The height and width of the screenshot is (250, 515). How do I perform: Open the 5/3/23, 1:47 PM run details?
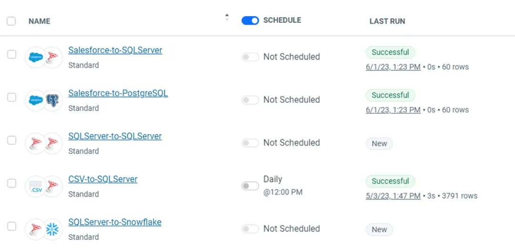coord(393,196)
